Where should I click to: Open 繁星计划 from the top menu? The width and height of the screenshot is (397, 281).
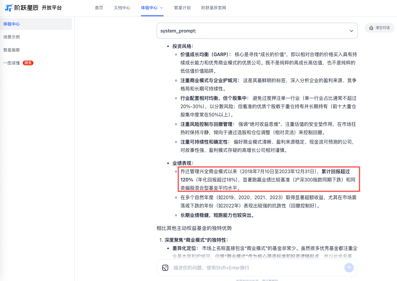click(x=182, y=8)
